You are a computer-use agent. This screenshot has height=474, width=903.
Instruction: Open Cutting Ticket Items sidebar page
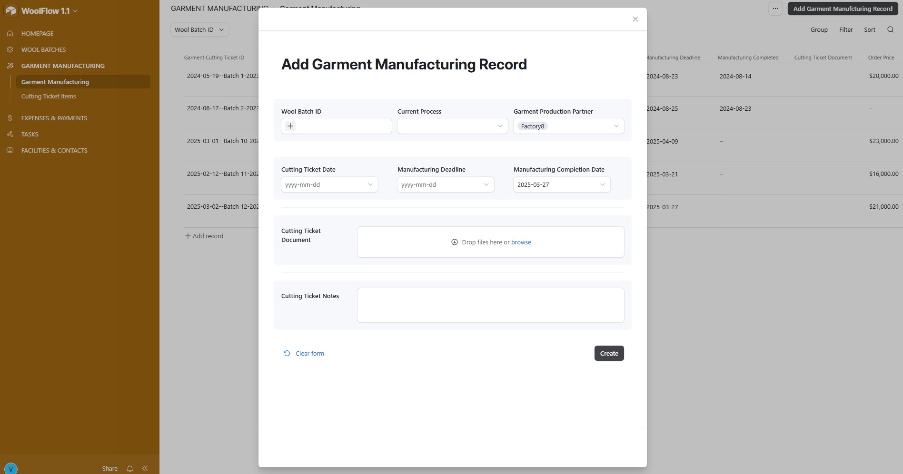pos(49,96)
